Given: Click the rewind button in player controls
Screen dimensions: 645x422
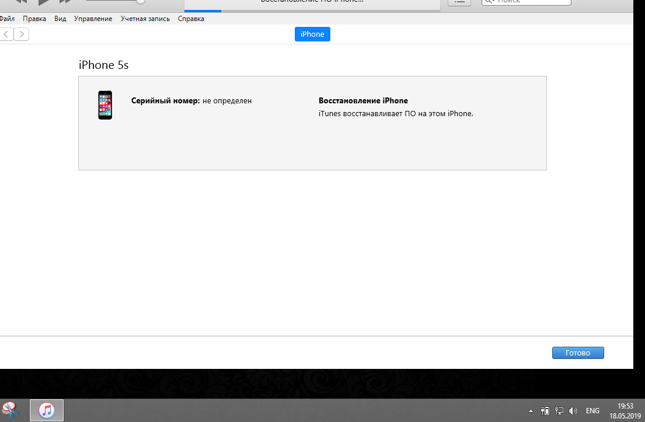Looking at the screenshot, I should [x=20, y=1].
